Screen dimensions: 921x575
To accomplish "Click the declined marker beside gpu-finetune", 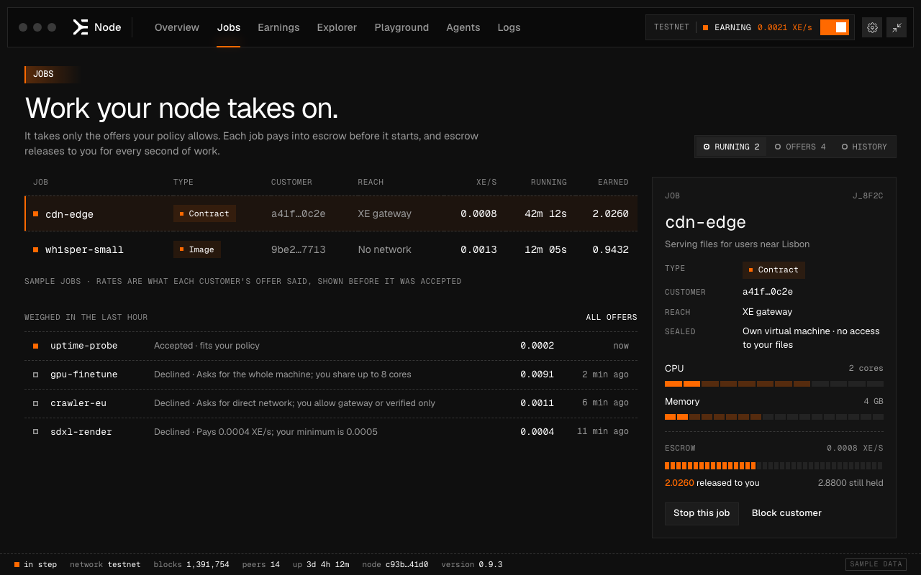I will pyautogui.click(x=35, y=374).
